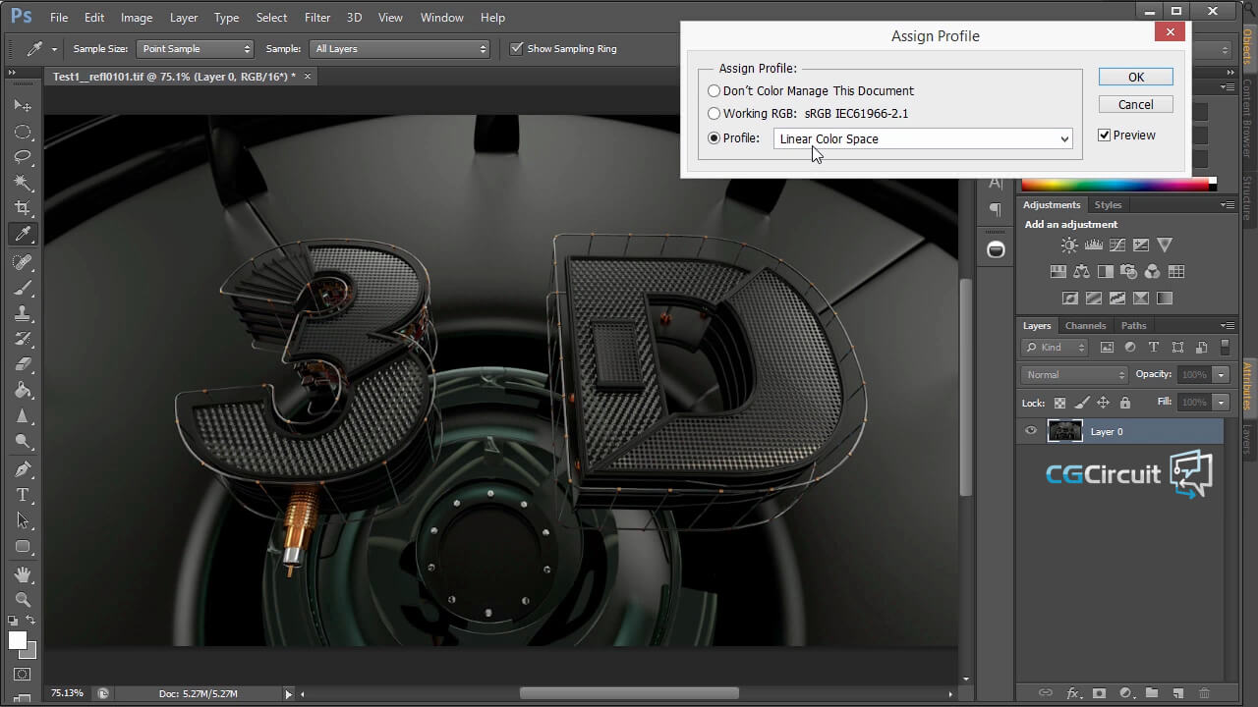Screen dimensions: 1258x707
Task: Select the Zoom tool
Action: click(23, 599)
